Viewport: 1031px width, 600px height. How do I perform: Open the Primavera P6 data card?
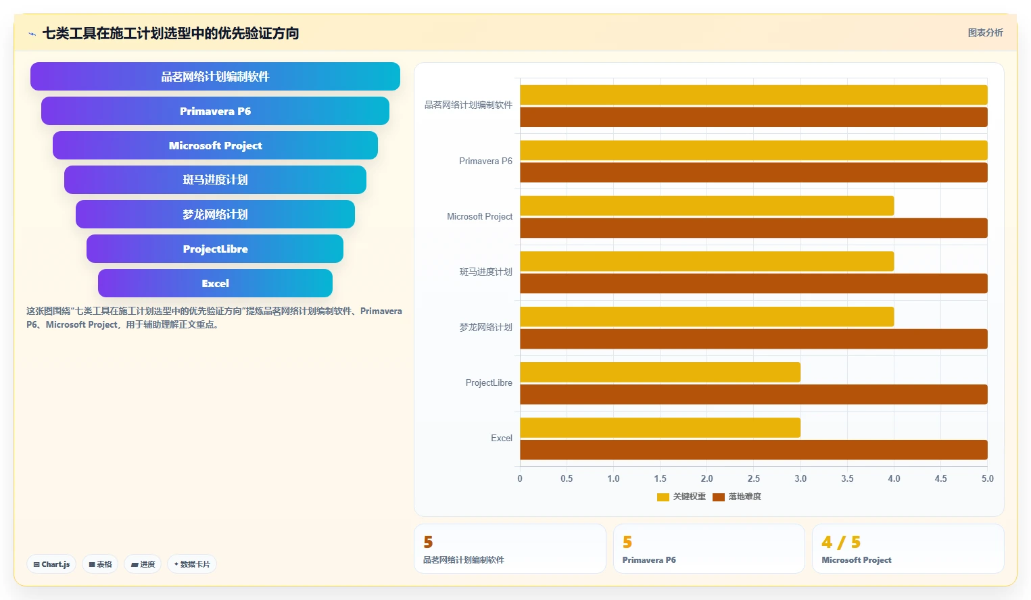(x=709, y=549)
